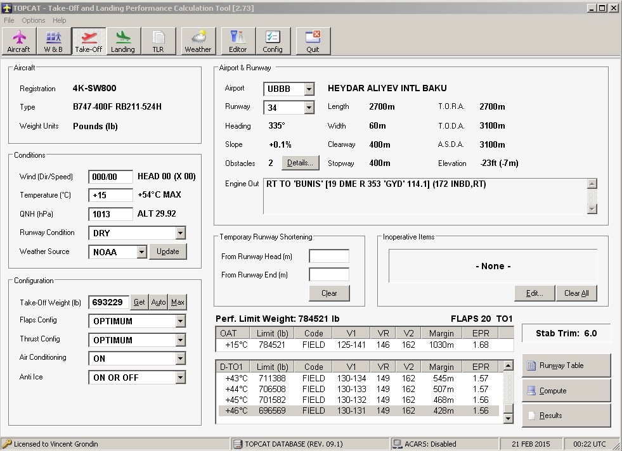Screen dimensions: 622x451
Task: Open the Weather toolbar page
Action: [198, 41]
